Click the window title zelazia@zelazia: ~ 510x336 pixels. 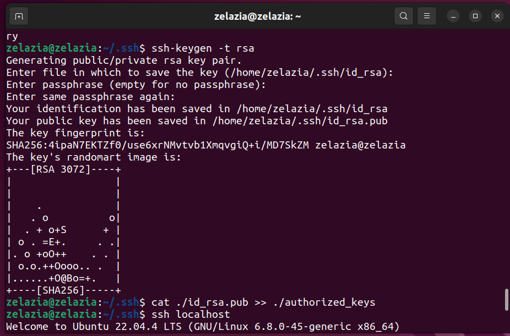pos(257,16)
